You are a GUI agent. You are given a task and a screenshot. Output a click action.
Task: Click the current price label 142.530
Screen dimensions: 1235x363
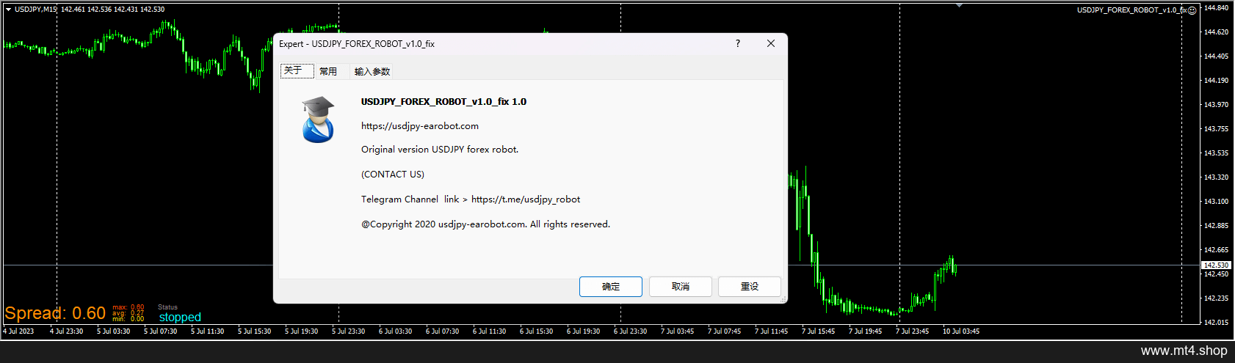point(1216,265)
